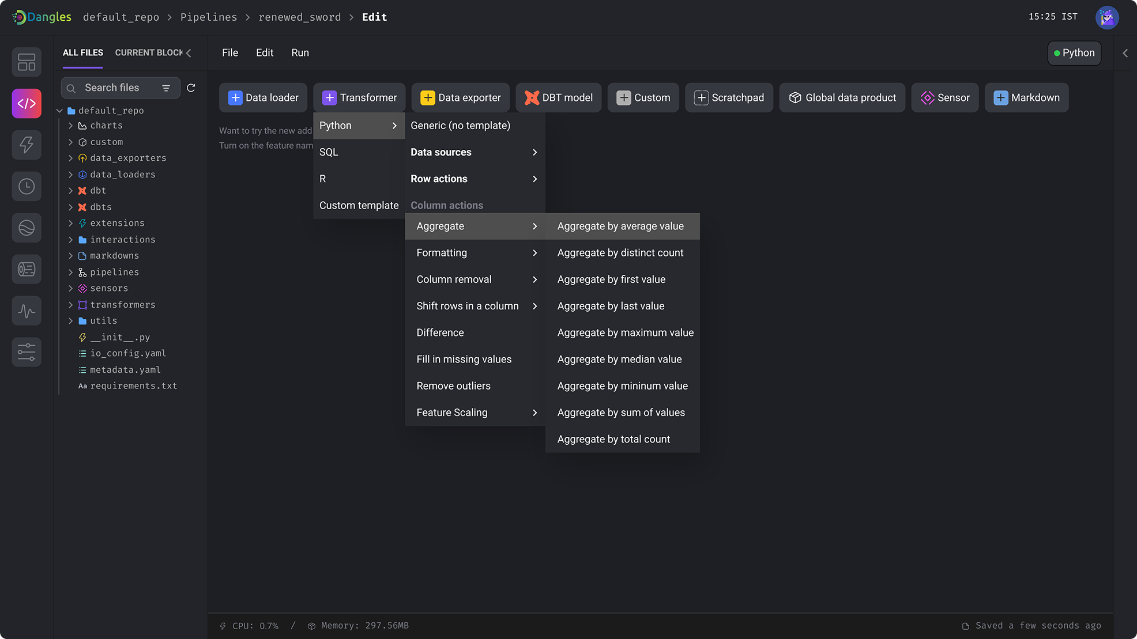Collapse the file browser panel chevron

pos(189,52)
